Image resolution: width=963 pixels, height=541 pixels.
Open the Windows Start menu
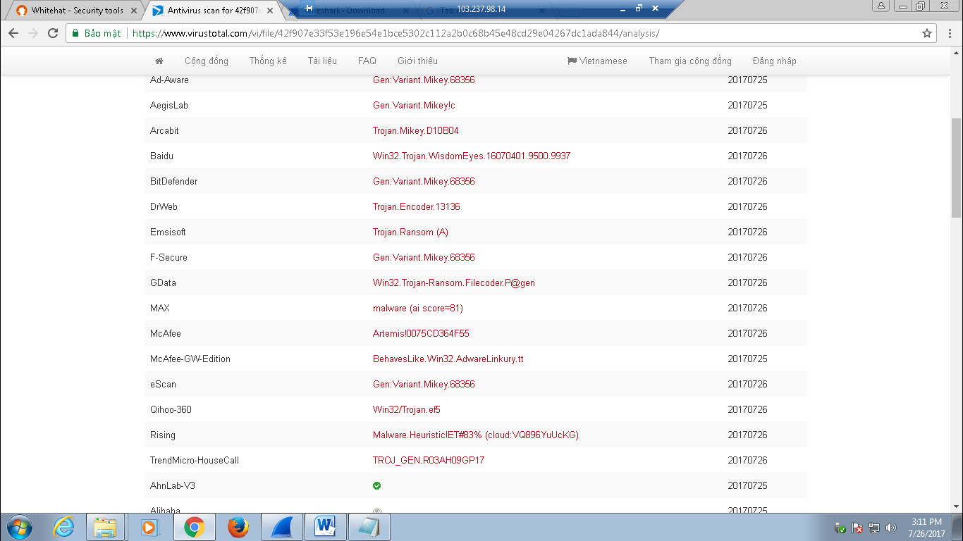[19, 527]
